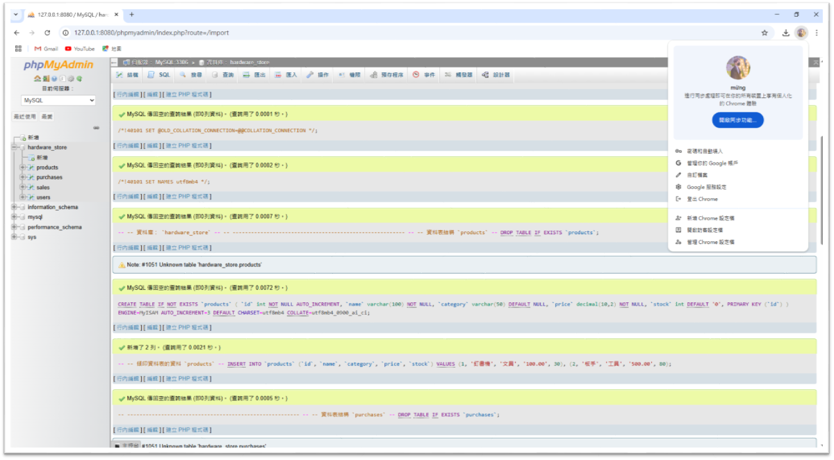Expand the products table tree node
This screenshot has height=460, width=834.
(22, 167)
